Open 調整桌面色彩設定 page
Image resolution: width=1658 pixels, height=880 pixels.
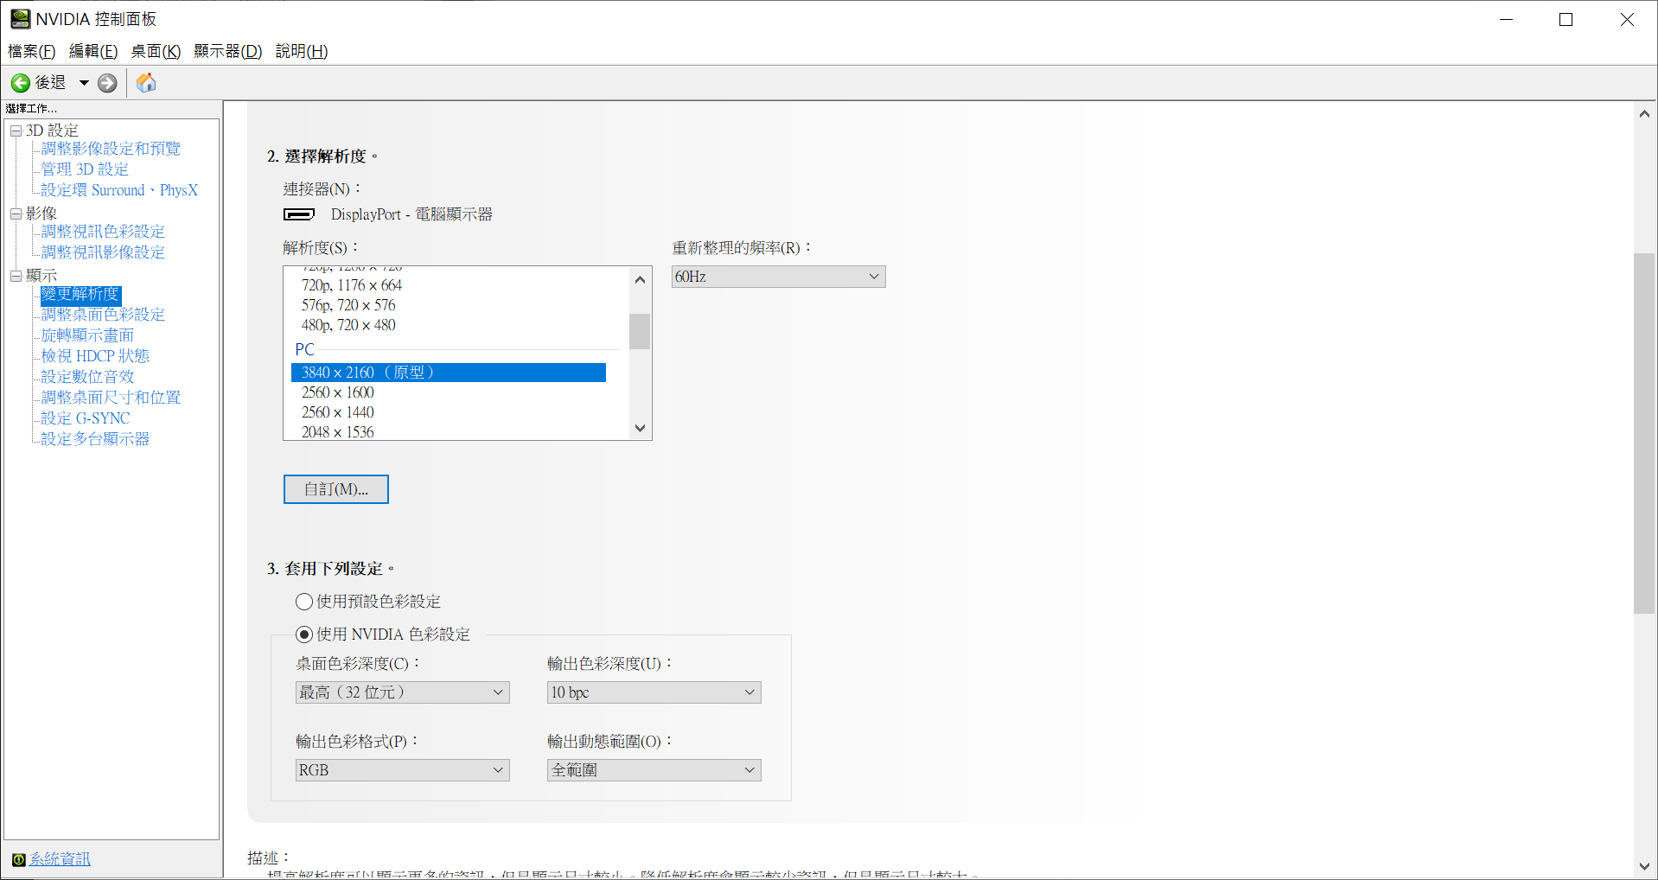point(103,315)
